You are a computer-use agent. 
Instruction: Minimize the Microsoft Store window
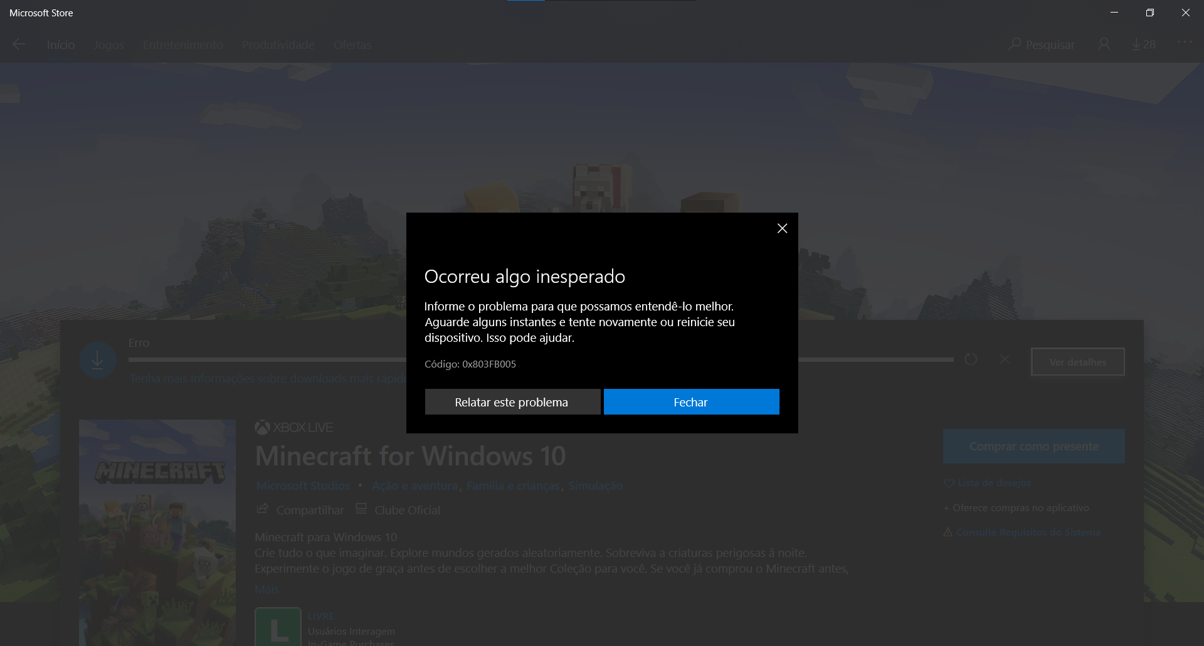pyautogui.click(x=1114, y=13)
